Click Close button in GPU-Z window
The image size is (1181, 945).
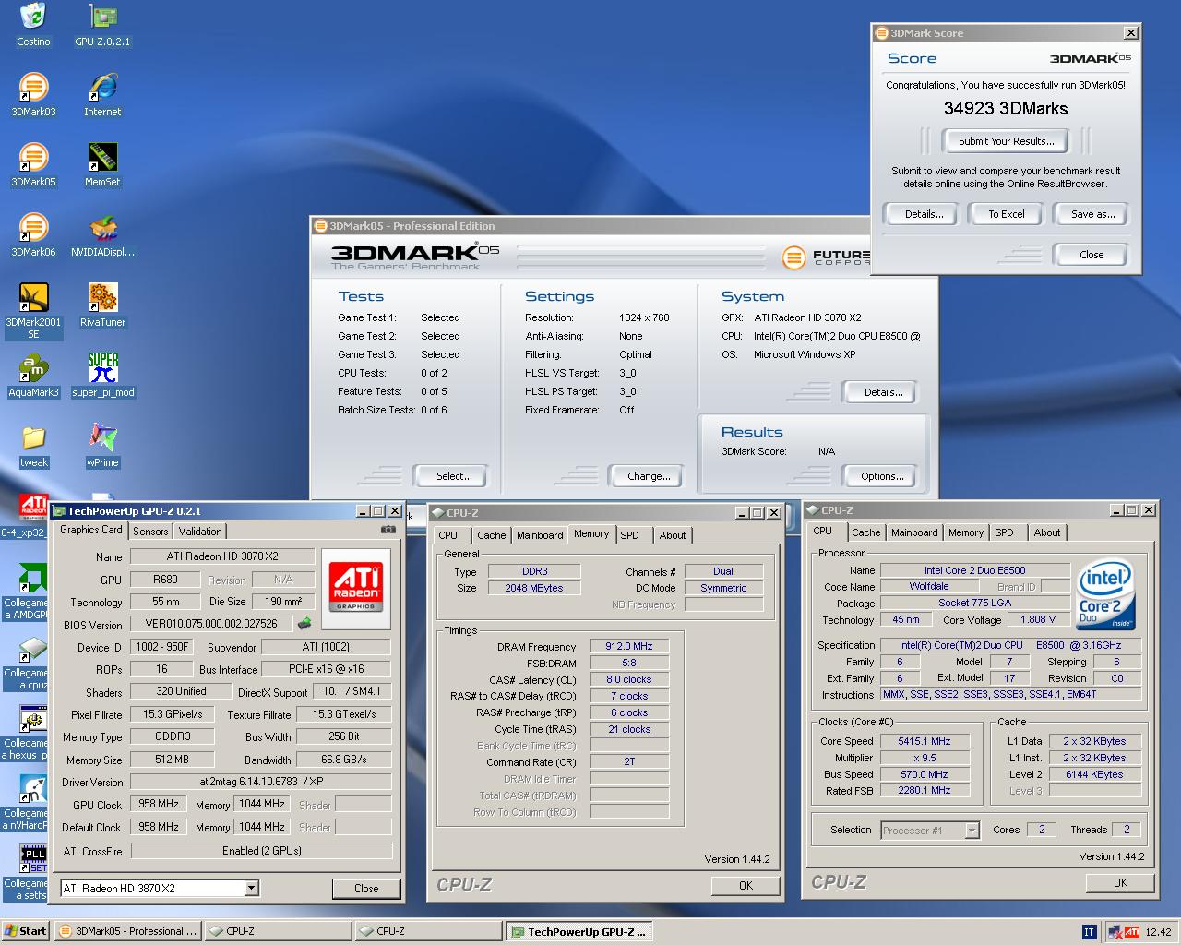click(x=366, y=889)
